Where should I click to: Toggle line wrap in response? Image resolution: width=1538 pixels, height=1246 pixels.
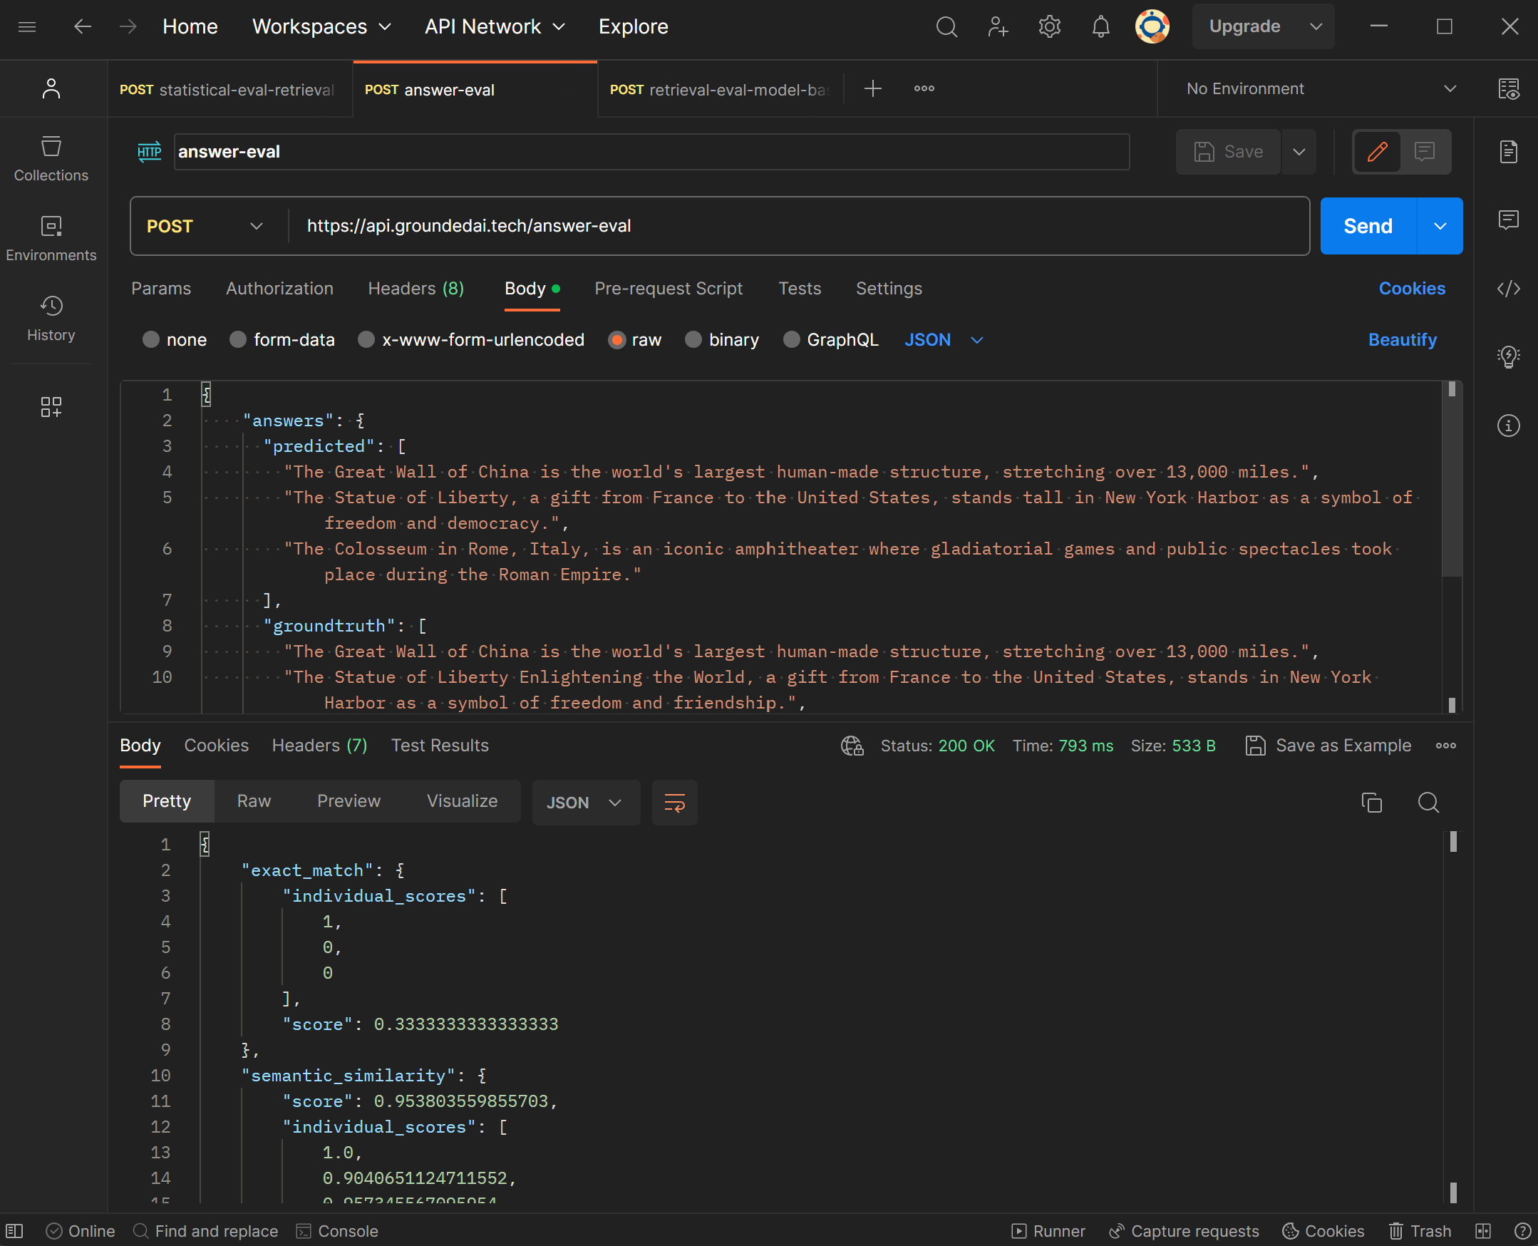[x=675, y=802]
